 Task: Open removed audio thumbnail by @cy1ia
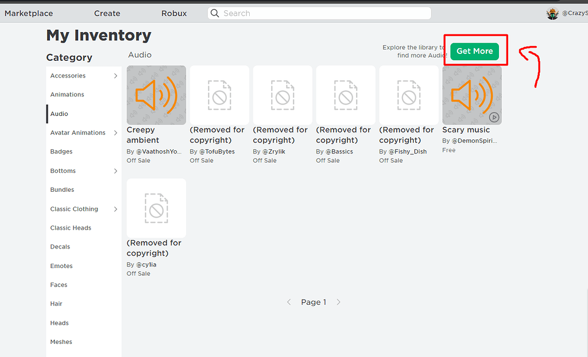[x=156, y=208]
